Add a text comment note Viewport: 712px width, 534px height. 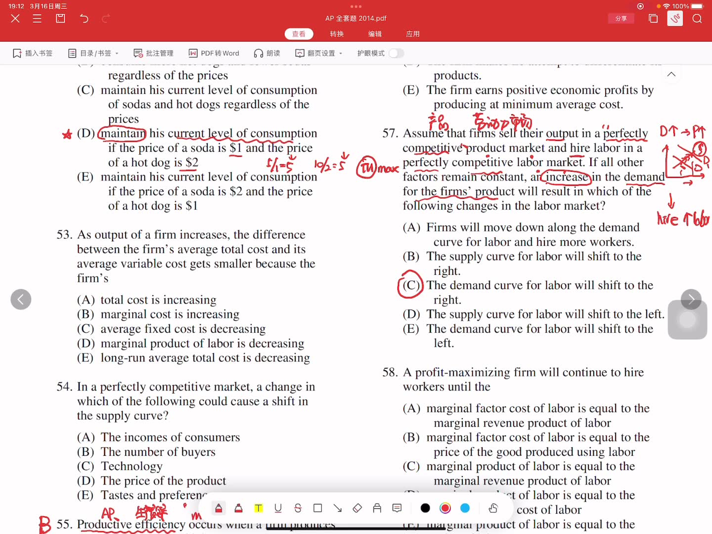pyautogui.click(x=397, y=508)
